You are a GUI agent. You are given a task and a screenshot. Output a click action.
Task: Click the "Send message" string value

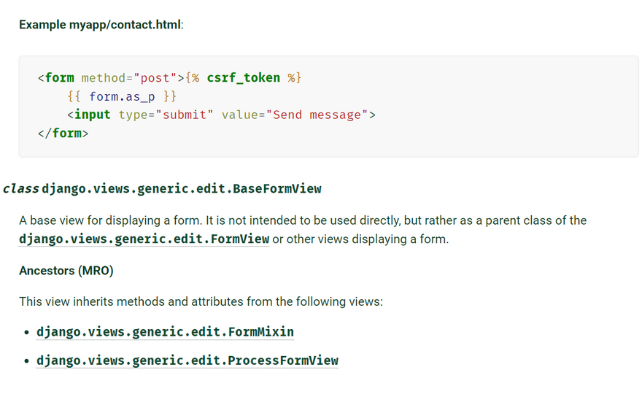pyautogui.click(x=317, y=115)
